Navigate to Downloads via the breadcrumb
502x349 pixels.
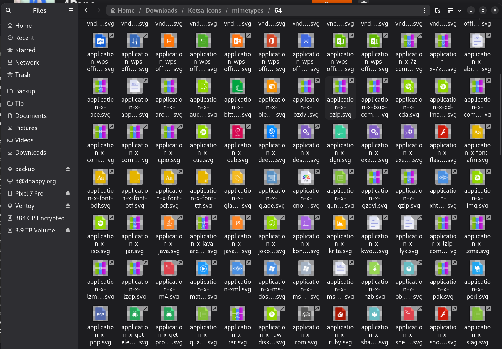click(161, 10)
